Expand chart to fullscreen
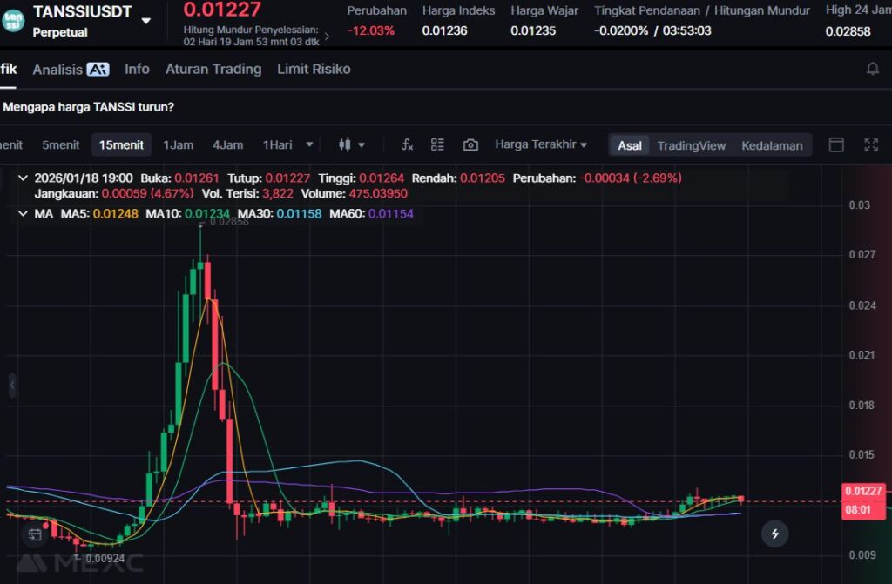The height and width of the screenshot is (584, 892). (x=871, y=144)
